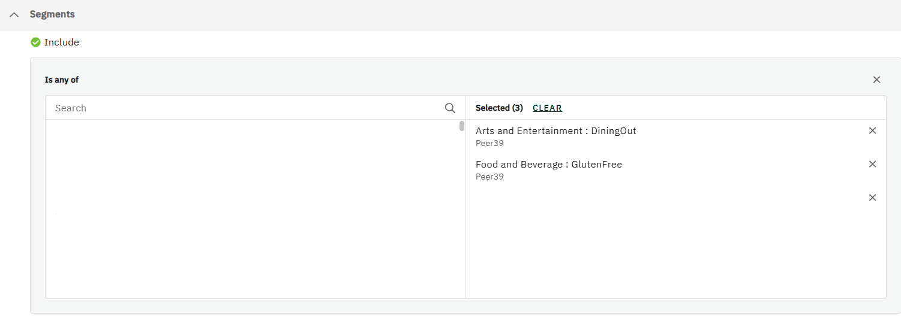This screenshot has width=901, height=322.
Task: Click the "Is any of" condition label
Action: coord(62,80)
